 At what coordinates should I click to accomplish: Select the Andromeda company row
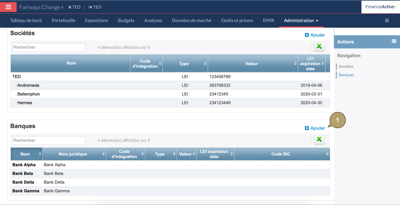point(170,85)
